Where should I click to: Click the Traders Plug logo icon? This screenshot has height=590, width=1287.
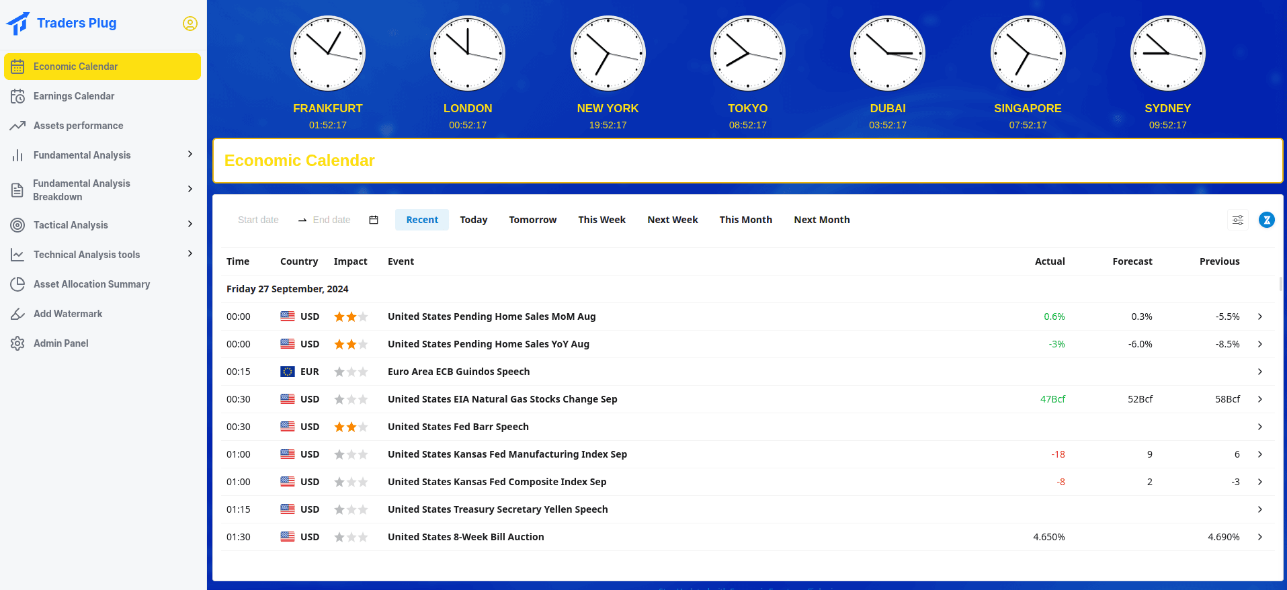point(17,24)
